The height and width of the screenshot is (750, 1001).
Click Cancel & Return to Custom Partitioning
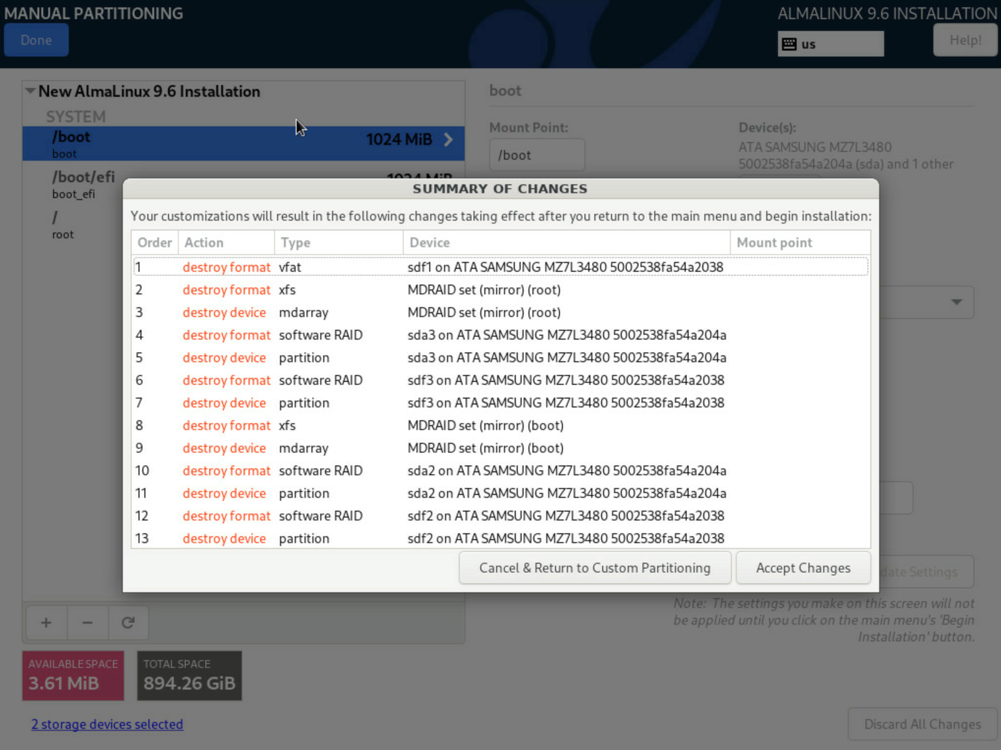pos(595,568)
